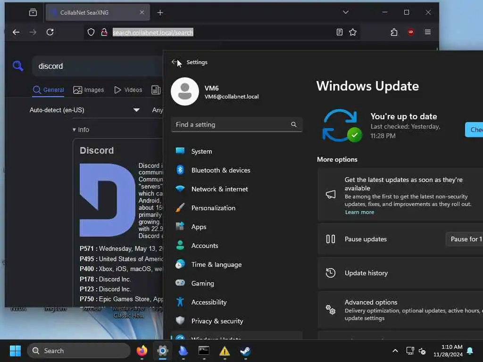
Task: Open the terminal taskbar icon
Action: [204, 351]
